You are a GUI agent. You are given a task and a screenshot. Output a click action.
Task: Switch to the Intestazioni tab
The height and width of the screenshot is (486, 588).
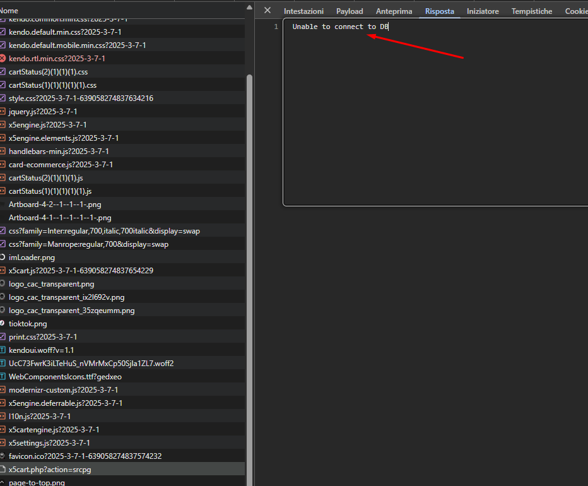point(303,11)
